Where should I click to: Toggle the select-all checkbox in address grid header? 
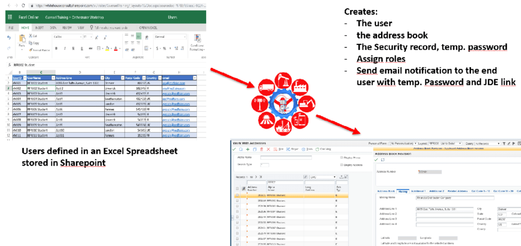pyautogui.click(x=237, y=189)
